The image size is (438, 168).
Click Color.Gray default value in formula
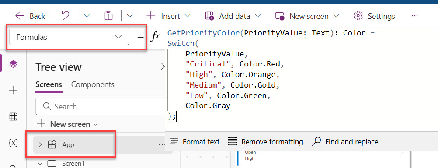tap(208, 106)
